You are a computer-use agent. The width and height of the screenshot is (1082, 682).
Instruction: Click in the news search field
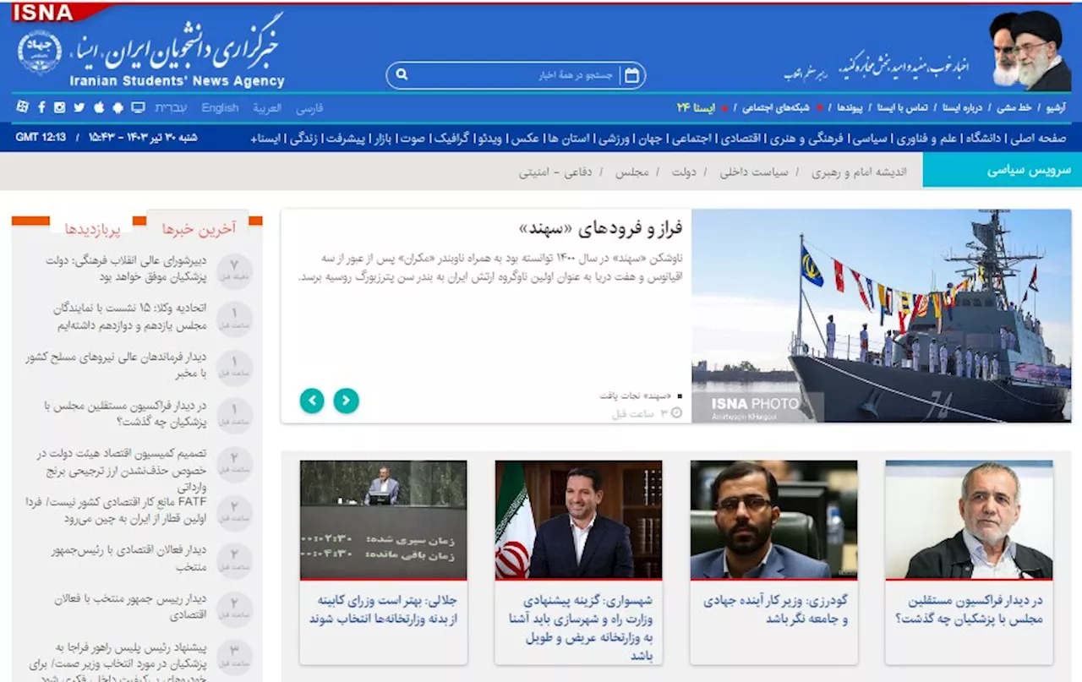pos(516,75)
